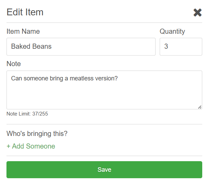The height and width of the screenshot is (184, 207).
Task: Click the Edit Item title text
Action: pos(25,12)
